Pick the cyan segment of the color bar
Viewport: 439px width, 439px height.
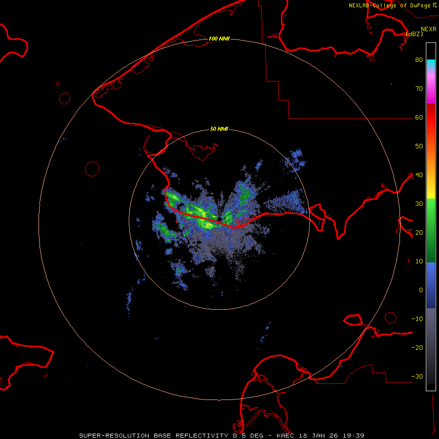pyautogui.click(x=431, y=64)
